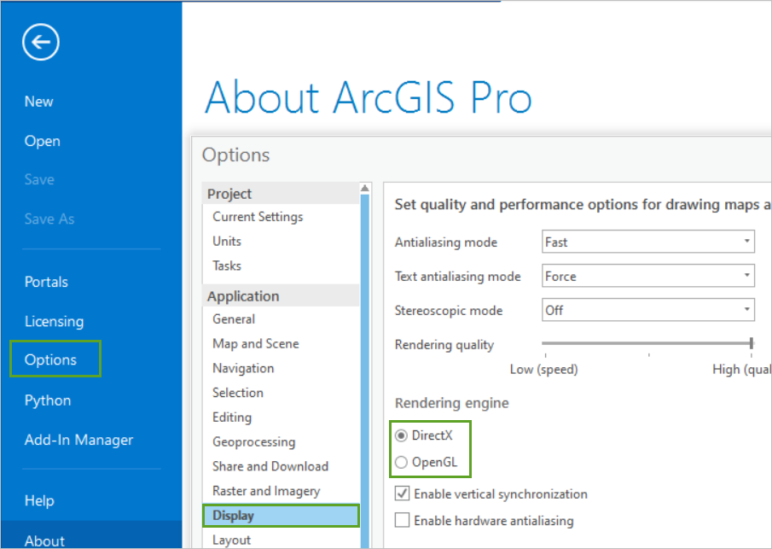This screenshot has width=772, height=549.
Task: Click the Application group header
Action: 281,296
